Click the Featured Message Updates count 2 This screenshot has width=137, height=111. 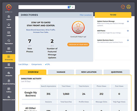tap(52, 41)
